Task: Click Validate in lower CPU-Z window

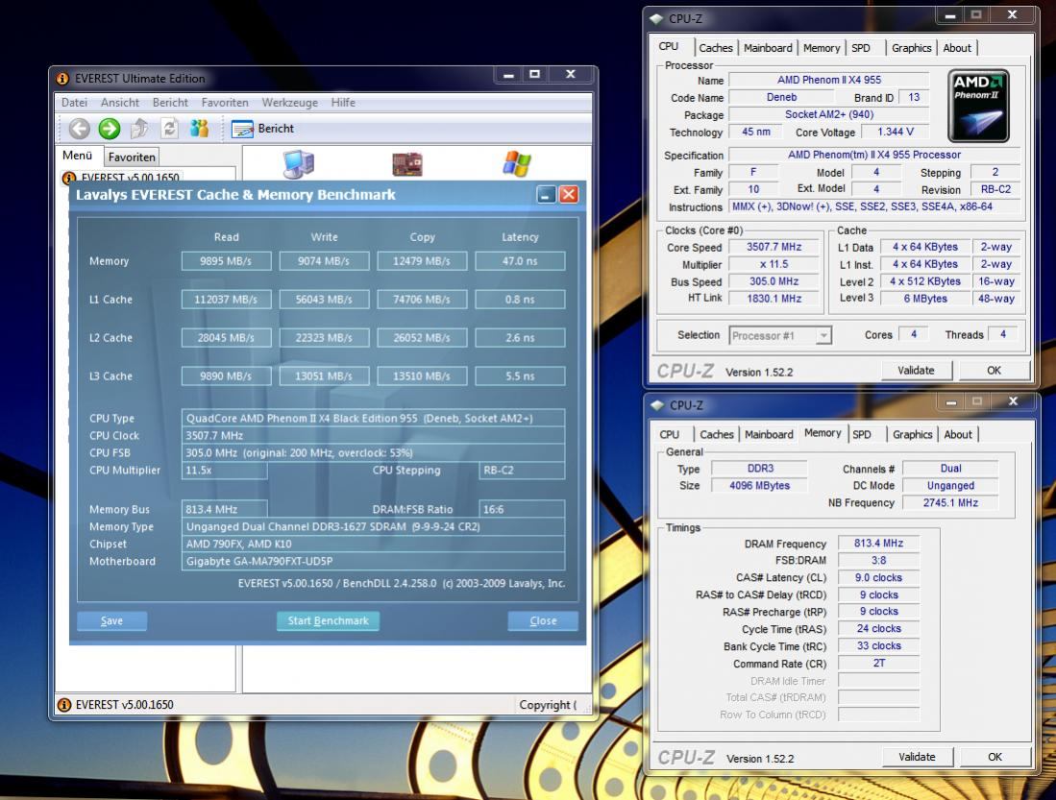Action: [918, 757]
